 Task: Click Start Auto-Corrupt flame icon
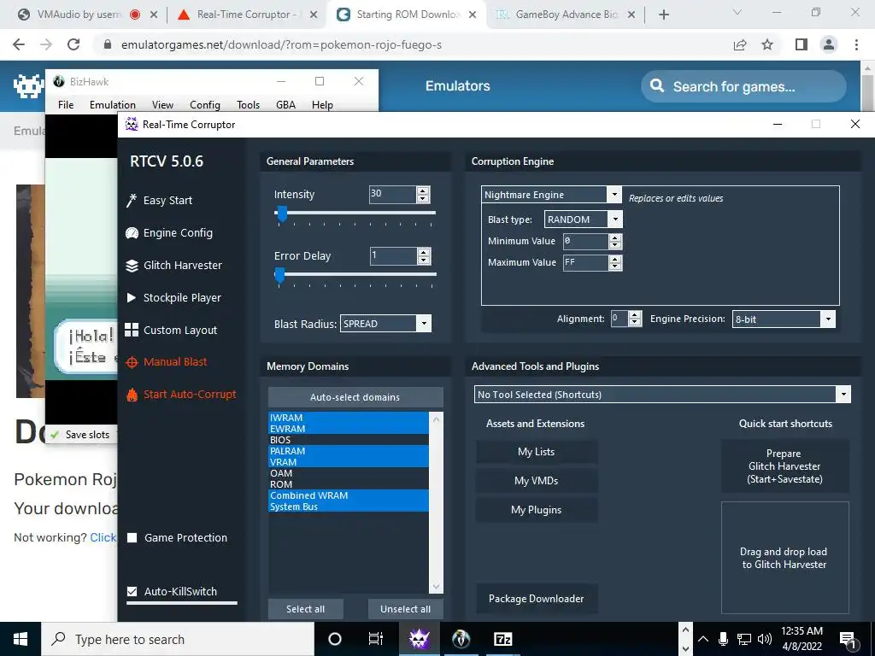(x=132, y=395)
